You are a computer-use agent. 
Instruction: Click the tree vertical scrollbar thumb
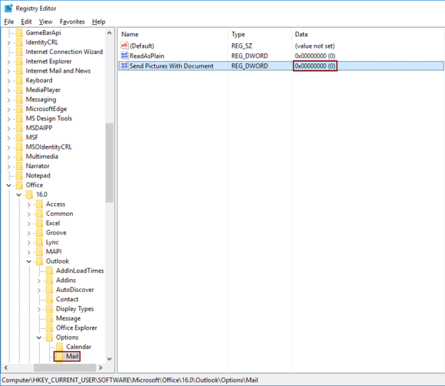tap(109, 162)
